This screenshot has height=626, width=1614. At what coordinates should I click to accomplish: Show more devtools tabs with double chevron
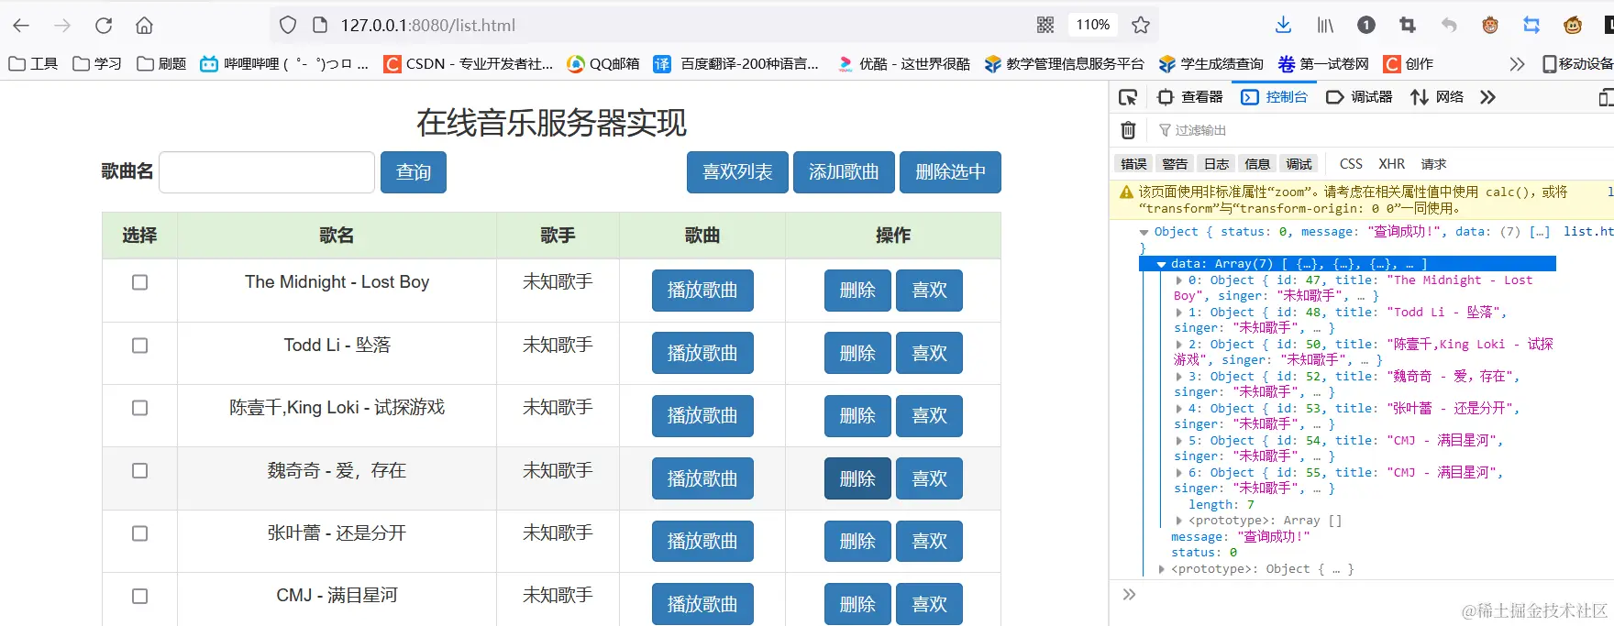click(1487, 97)
